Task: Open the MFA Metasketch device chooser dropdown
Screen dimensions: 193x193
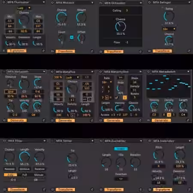Action: tap(188, 72)
